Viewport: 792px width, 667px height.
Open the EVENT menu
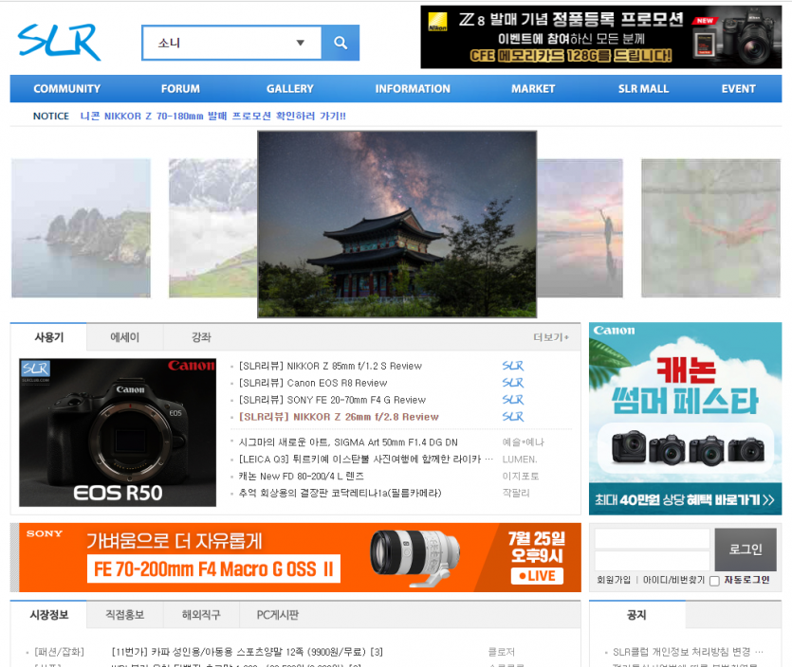coord(739,89)
